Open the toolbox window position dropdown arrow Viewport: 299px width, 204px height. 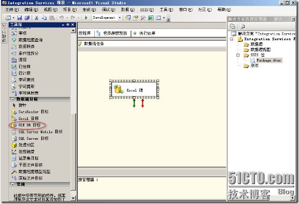tap(63, 25)
